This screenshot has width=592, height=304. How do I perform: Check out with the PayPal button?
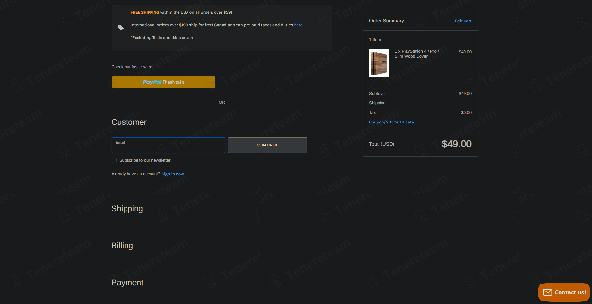(x=163, y=82)
